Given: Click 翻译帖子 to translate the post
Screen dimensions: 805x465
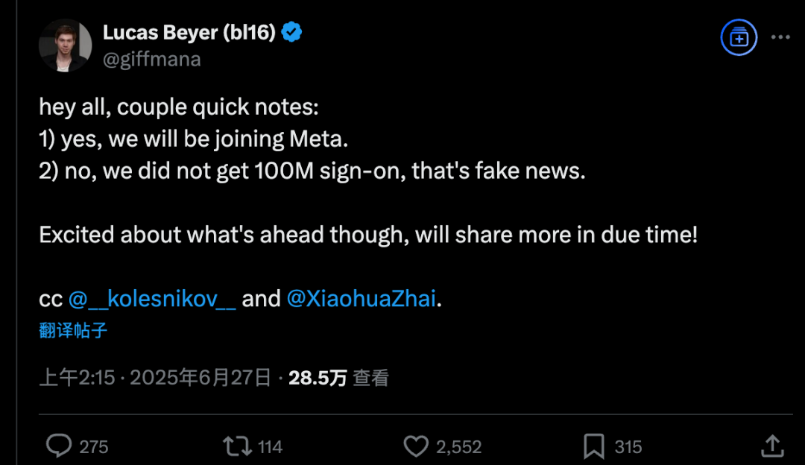Looking at the screenshot, I should tap(73, 330).
